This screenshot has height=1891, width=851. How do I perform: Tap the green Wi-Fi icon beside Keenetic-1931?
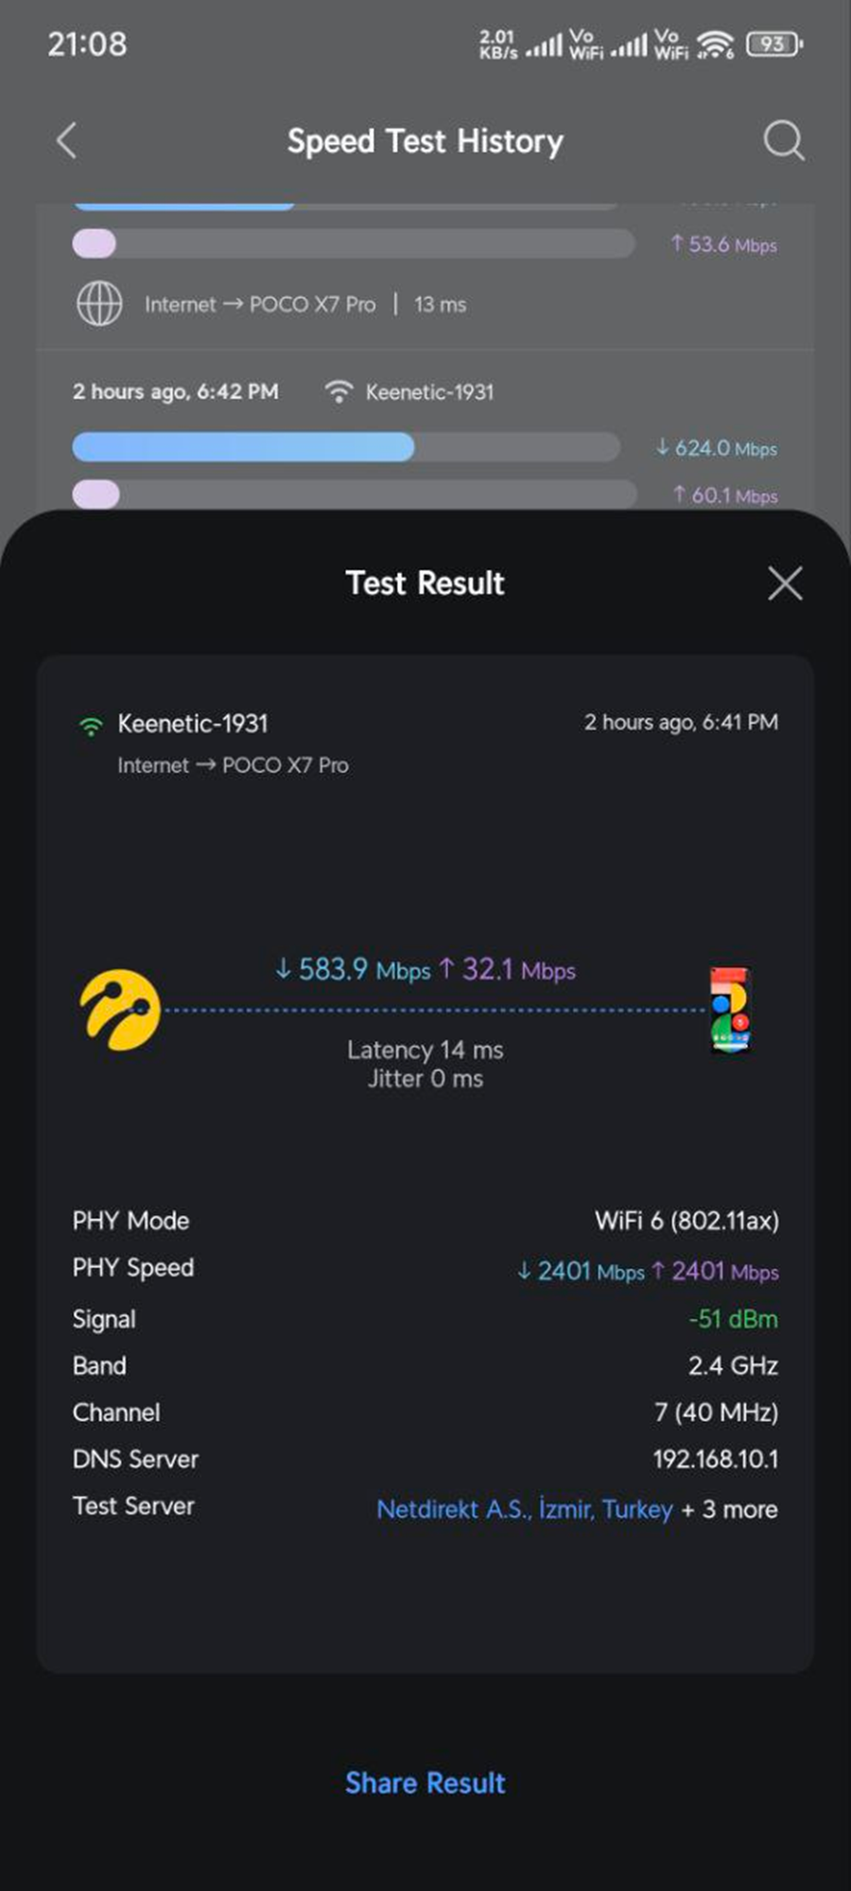click(x=91, y=725)
